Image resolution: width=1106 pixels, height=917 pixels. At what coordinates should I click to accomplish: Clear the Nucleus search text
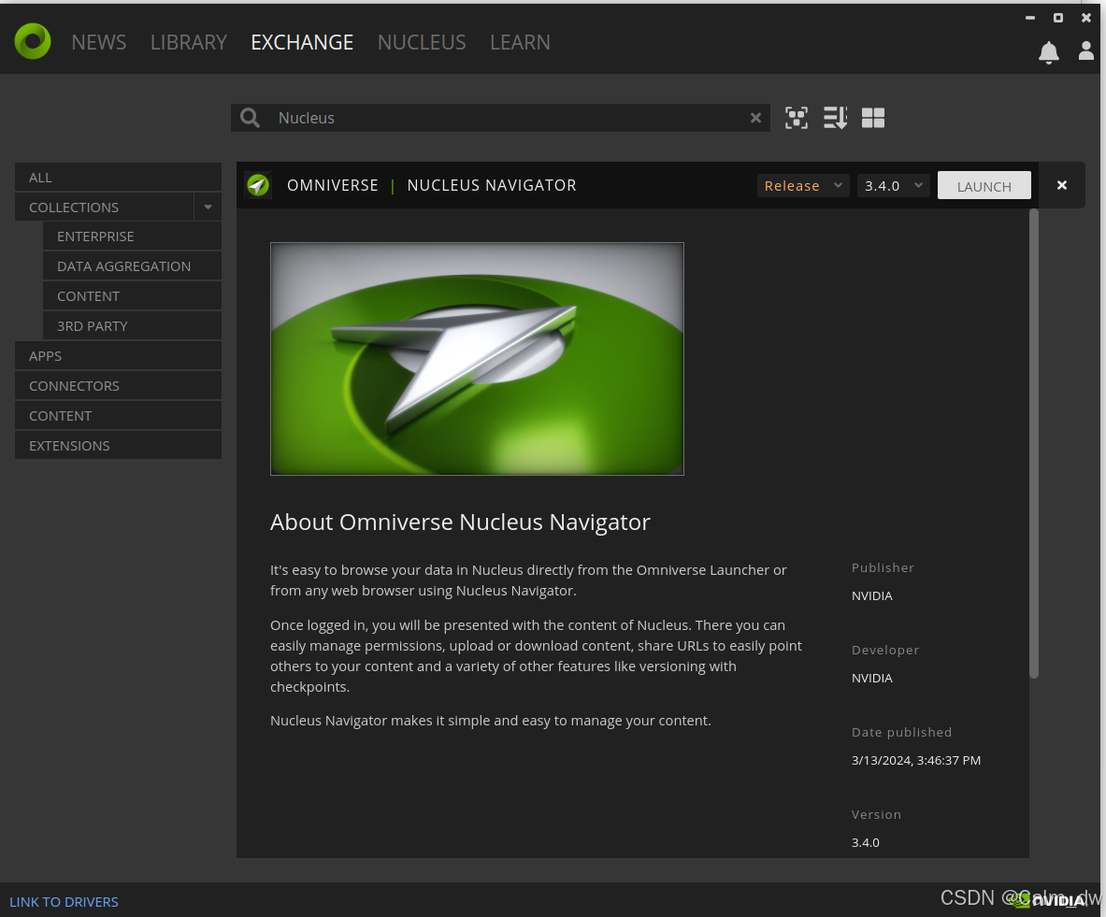[x=755, y=118]
